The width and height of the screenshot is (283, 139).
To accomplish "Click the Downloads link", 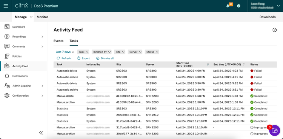I will coord(268,17).
